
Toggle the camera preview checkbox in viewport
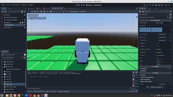click(x=29, y=18)
